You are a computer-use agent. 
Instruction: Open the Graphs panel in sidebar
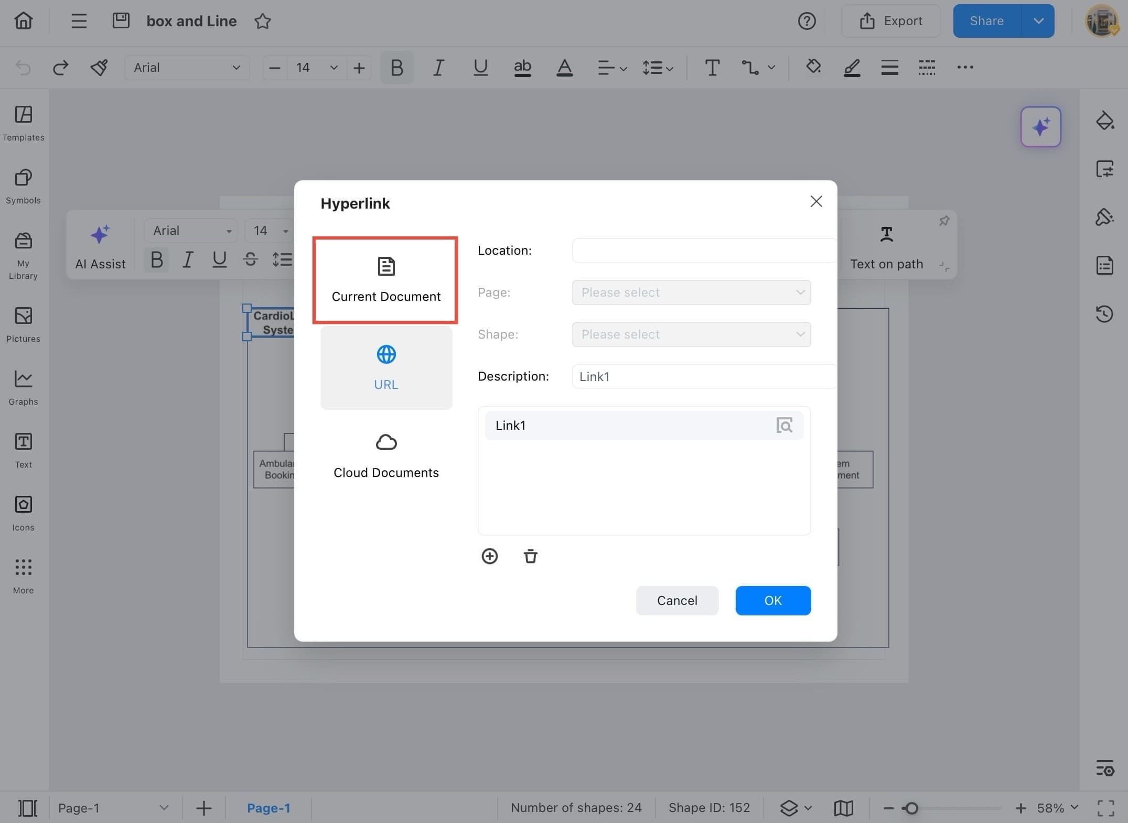click(23, 387)
